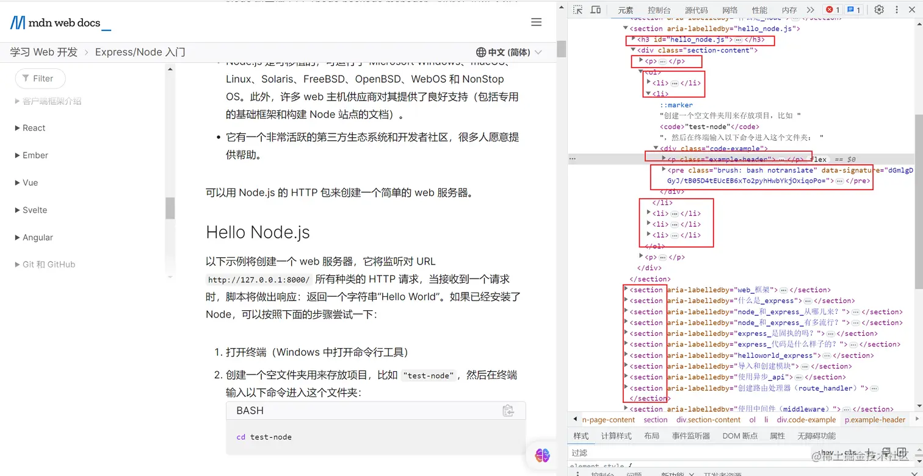
Task: Click the MDN Web Docs logo
Action: tap(60, 23)
